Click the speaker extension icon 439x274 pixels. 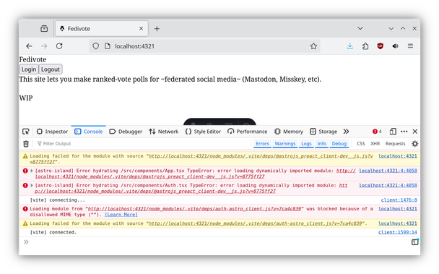pos(396,46)
